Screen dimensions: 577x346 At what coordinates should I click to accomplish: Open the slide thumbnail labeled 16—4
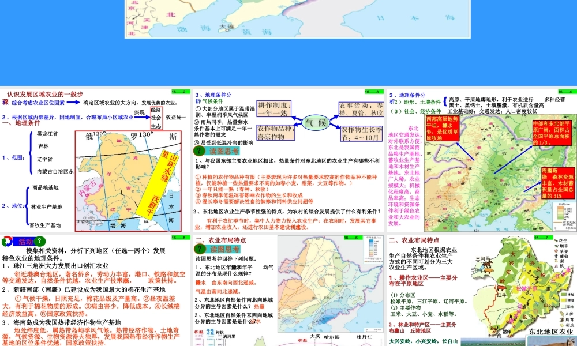(x=482, y=160)
